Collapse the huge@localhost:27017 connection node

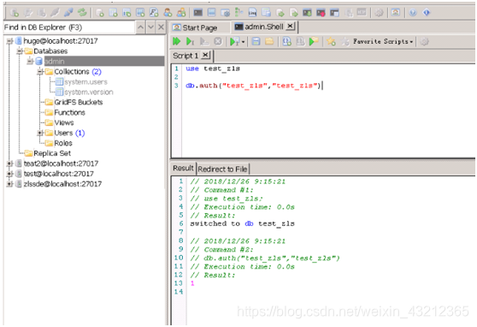(x=9, y=41)
